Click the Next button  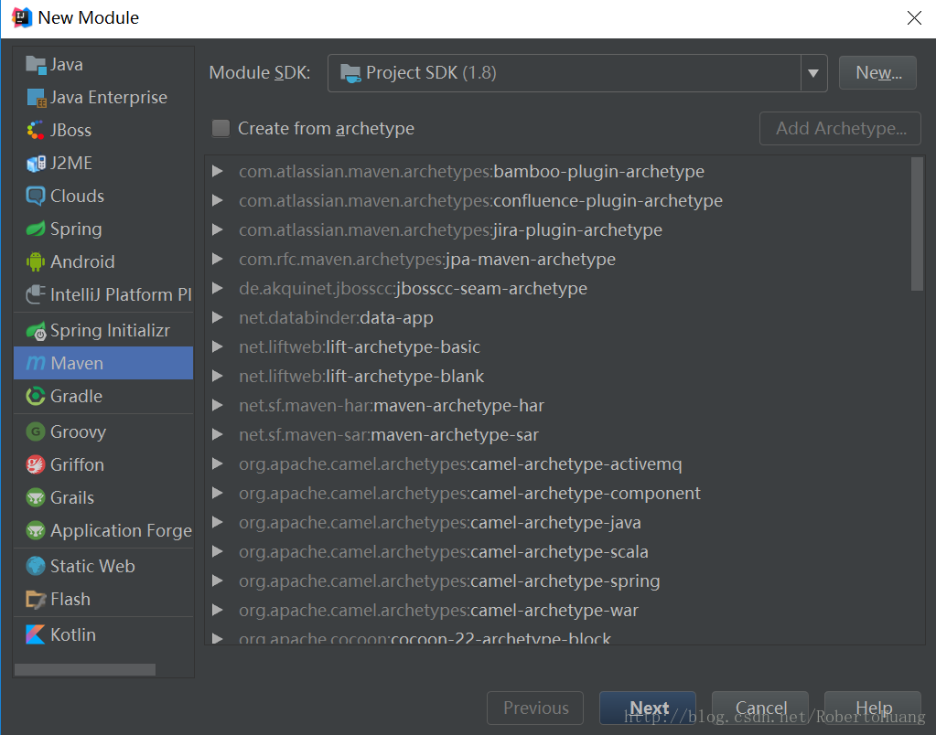(x=648, y=708)
